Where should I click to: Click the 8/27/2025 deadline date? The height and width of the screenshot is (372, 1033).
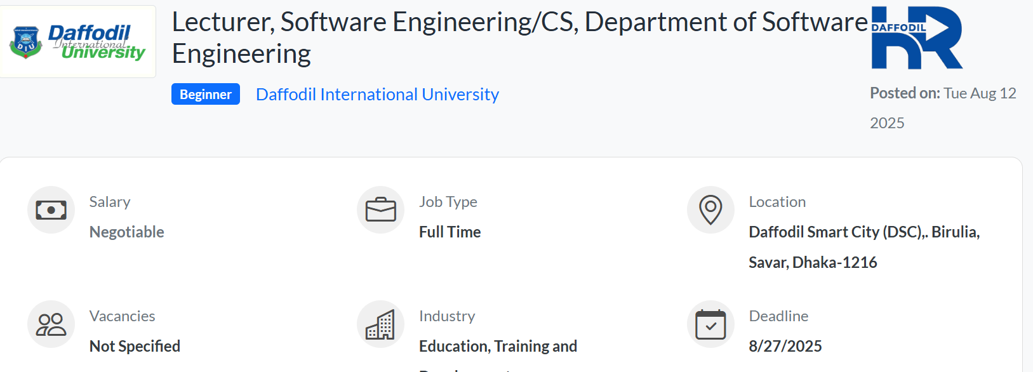pos(785,346)
